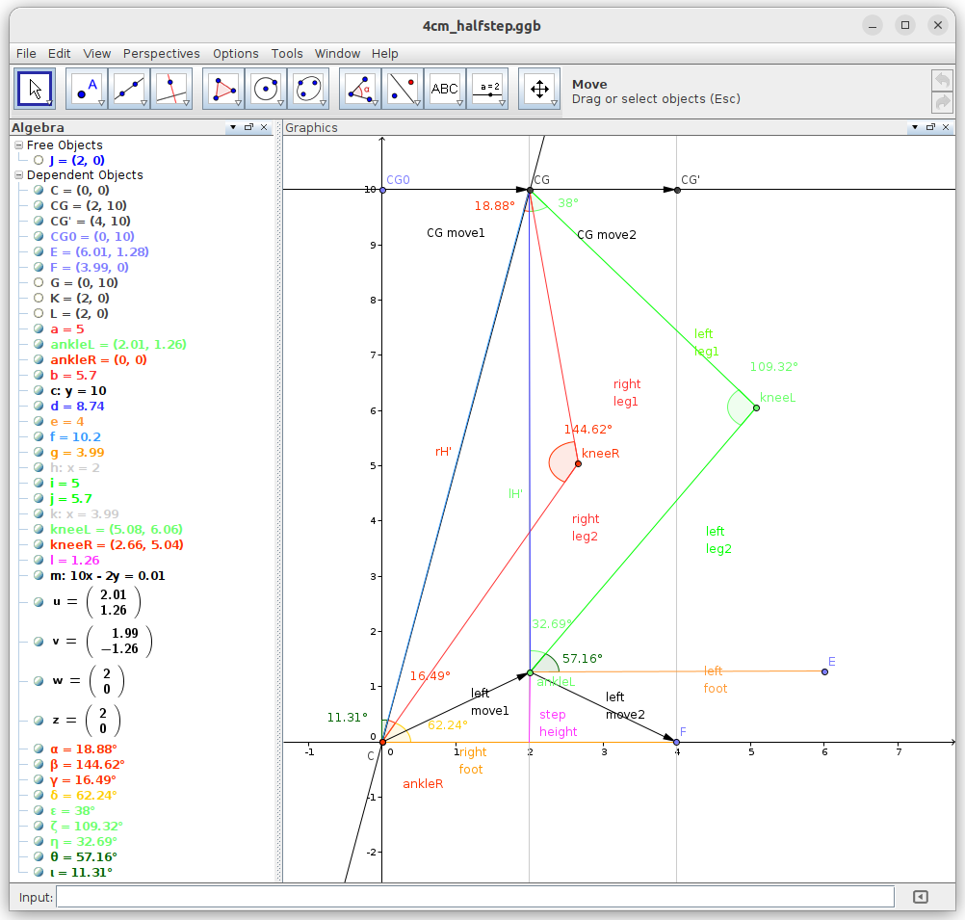The width and height of the screenshot is (965, 920).
Task: Select the Polygon tool
Action: click(223, 89)
